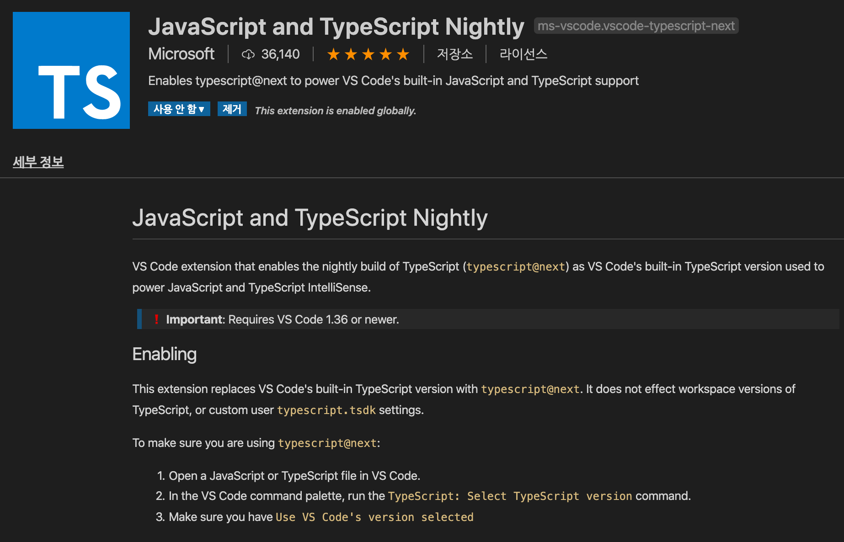Click the 36,140 download count

pos(280,54)
